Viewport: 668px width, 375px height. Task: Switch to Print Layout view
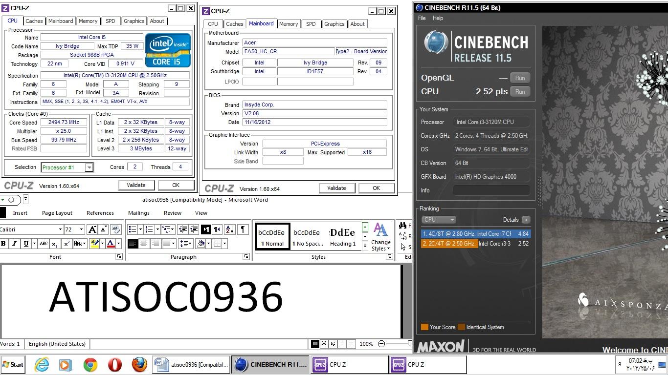(x=315, y=344)
